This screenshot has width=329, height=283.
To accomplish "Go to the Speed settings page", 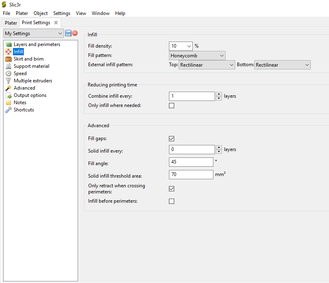I will [x=20, y=73].
